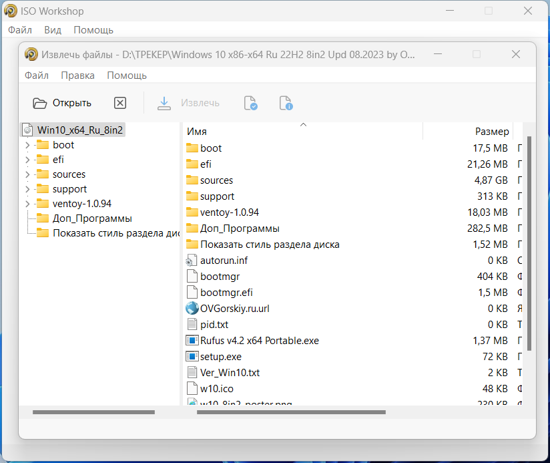Click the 17,5 MB size of boot
The height and width of the screenshot is (463, 550).
click(x=490, y=148)
